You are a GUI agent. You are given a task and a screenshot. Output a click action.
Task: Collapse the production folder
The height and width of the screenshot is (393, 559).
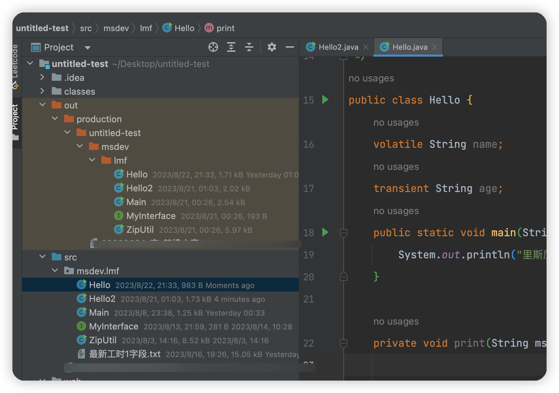click(x=55, y=119)
